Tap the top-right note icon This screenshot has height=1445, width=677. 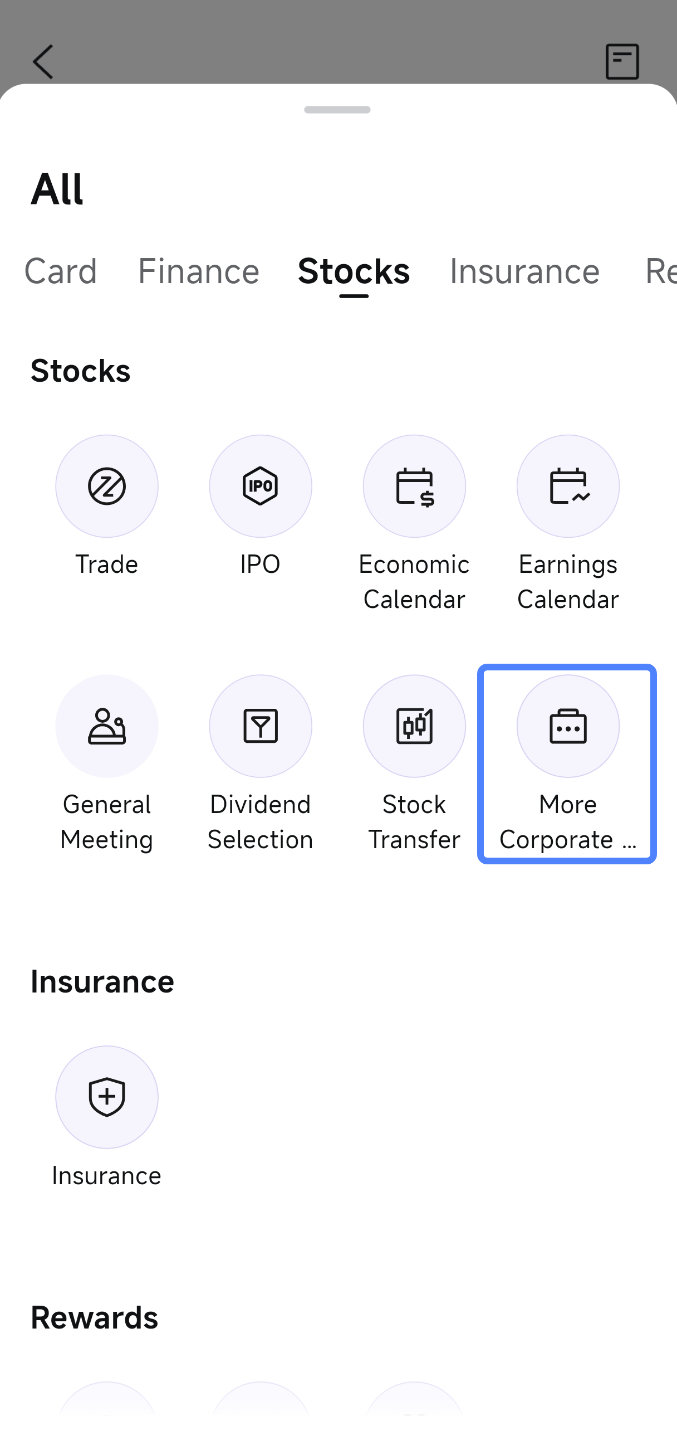[x=622, y=62]
